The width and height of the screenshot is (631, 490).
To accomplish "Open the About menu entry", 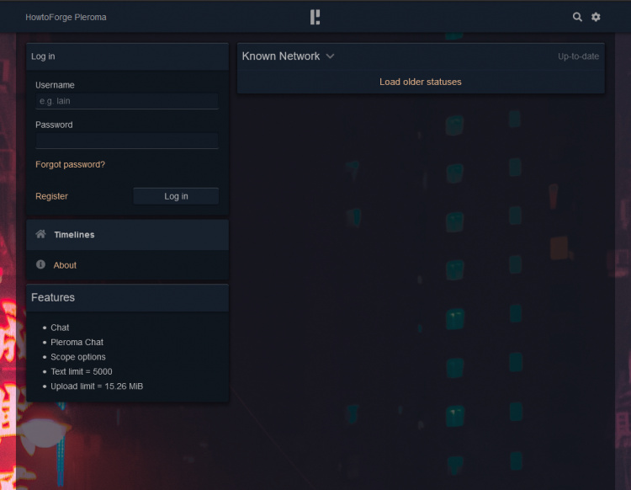I will (65, 265).
